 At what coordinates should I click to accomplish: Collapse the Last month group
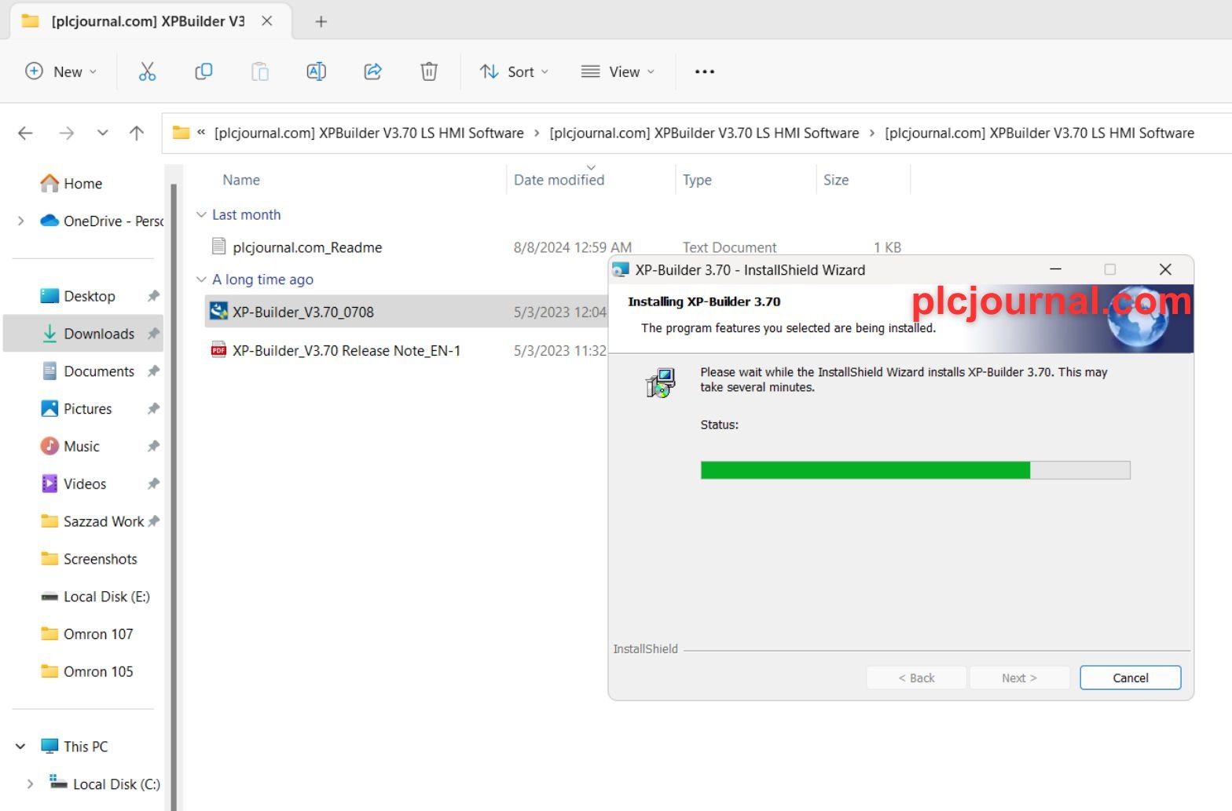pyautogui.click(x=201, y=214)
